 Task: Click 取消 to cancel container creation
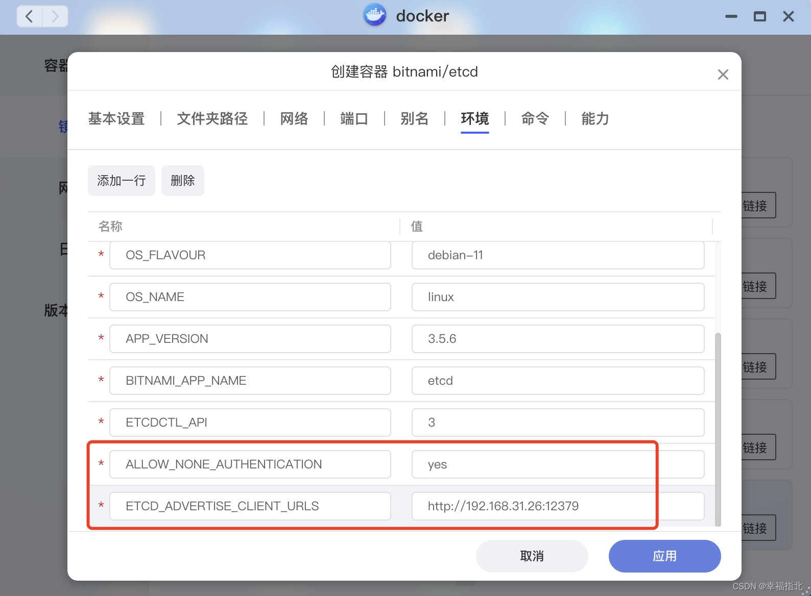pos(532,556)
